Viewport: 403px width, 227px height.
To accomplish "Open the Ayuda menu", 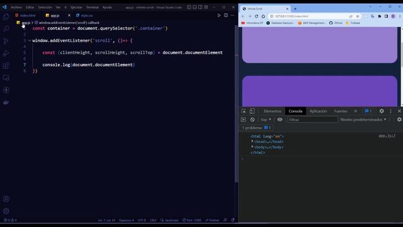I will pyautogui.click(x=107, y=7).
